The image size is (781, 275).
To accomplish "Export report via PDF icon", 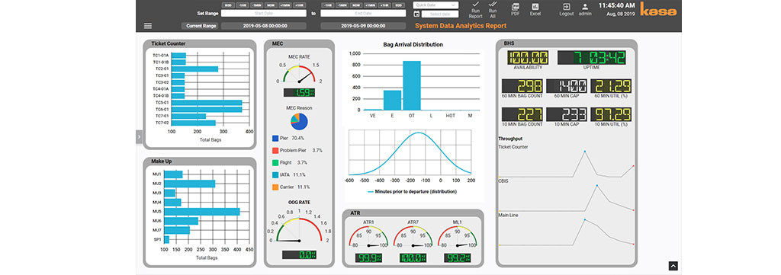I will [515, 7].
